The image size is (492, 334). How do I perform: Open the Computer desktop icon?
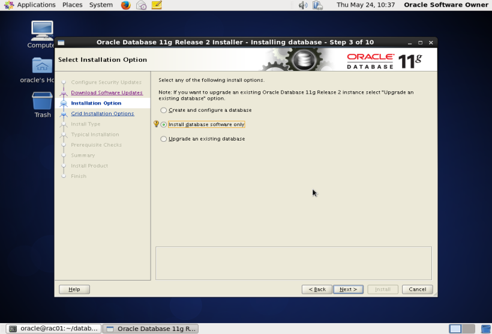coord(42,31)
